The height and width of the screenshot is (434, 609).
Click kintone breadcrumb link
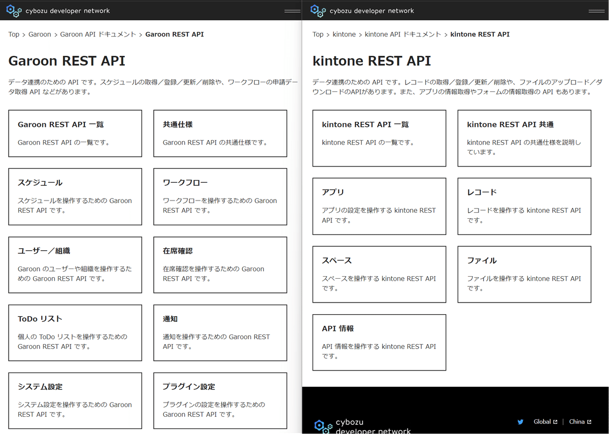click(344, 35)
